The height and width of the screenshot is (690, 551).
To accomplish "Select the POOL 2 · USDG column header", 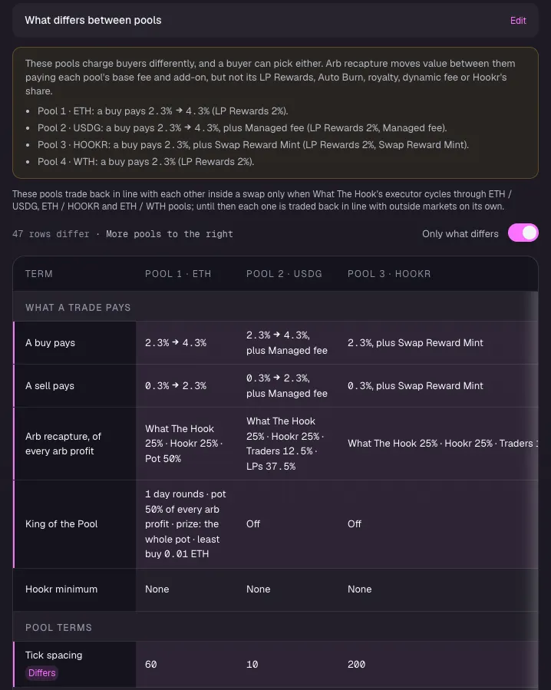I will coord(284,274).
